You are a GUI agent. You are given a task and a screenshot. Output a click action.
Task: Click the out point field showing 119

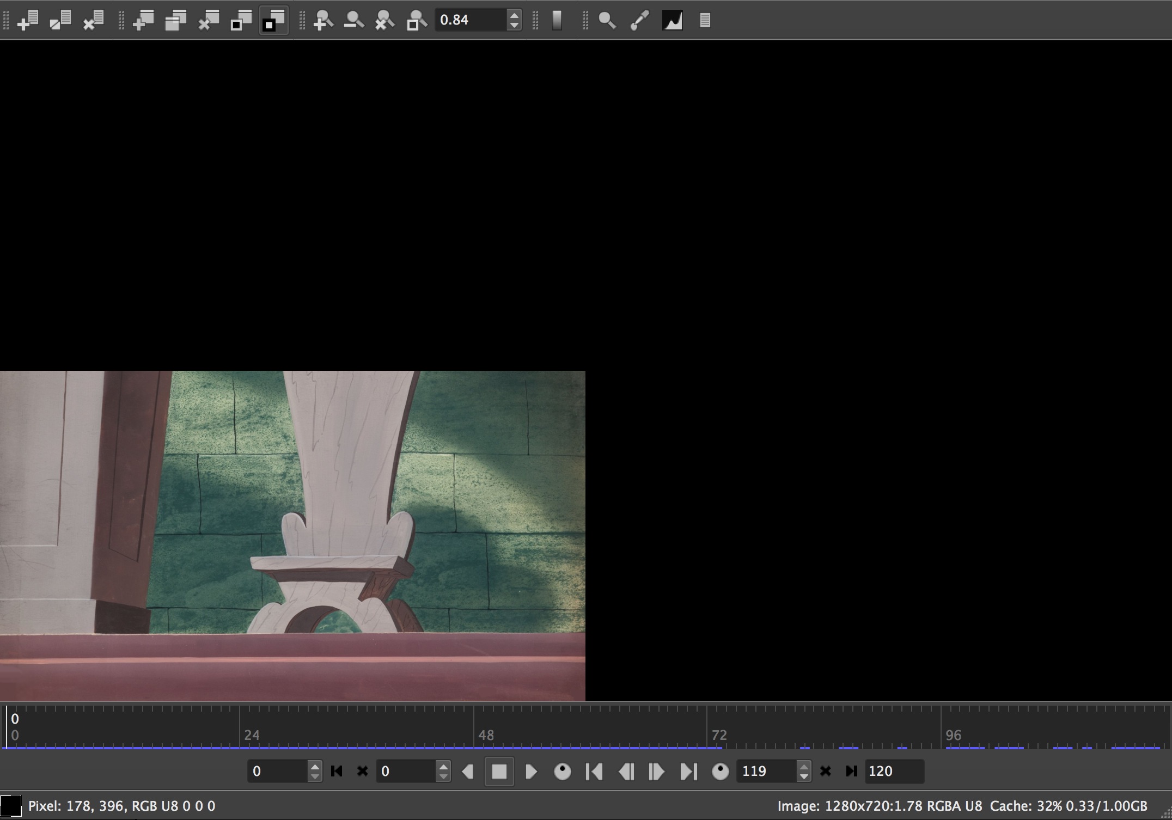click(767, 771)
